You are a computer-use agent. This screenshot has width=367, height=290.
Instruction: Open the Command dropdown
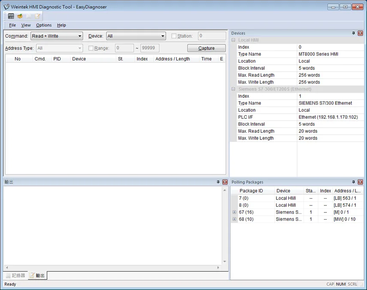pos(57,36)
